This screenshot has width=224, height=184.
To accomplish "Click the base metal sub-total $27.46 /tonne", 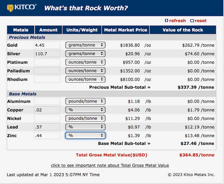I will coord(197,143).
